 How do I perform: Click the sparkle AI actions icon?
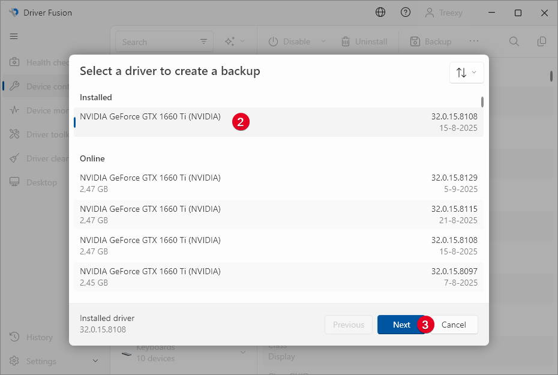pos(230,41)
